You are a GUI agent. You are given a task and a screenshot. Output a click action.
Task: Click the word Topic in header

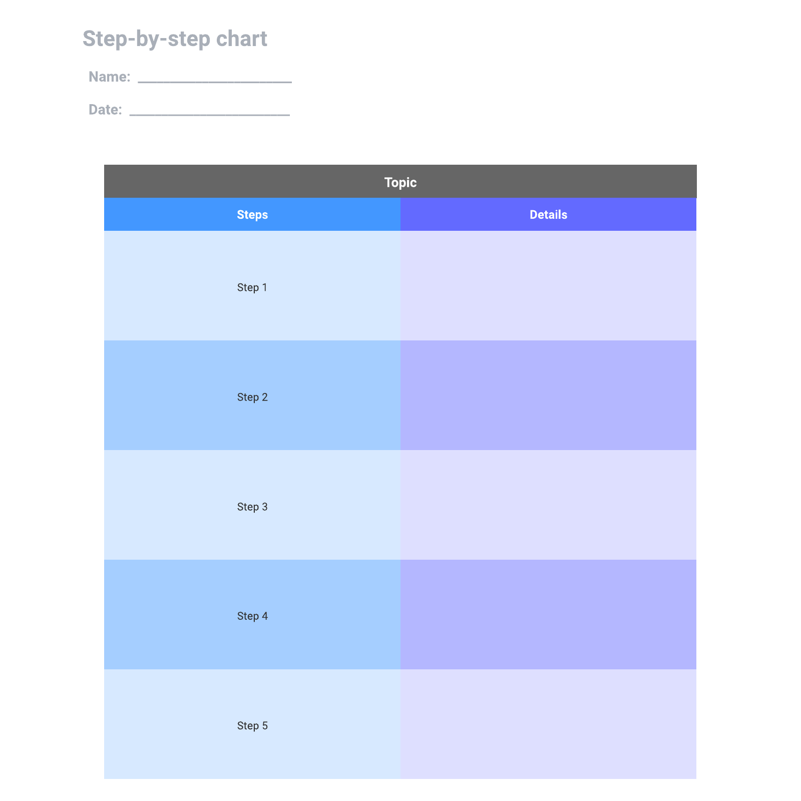pos(400,182)
